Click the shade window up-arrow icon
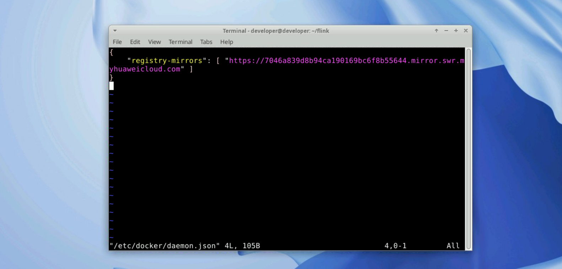The image size is (562, 269). (436, 31)
